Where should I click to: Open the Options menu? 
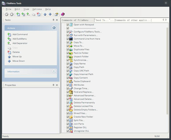pos(37,9)
